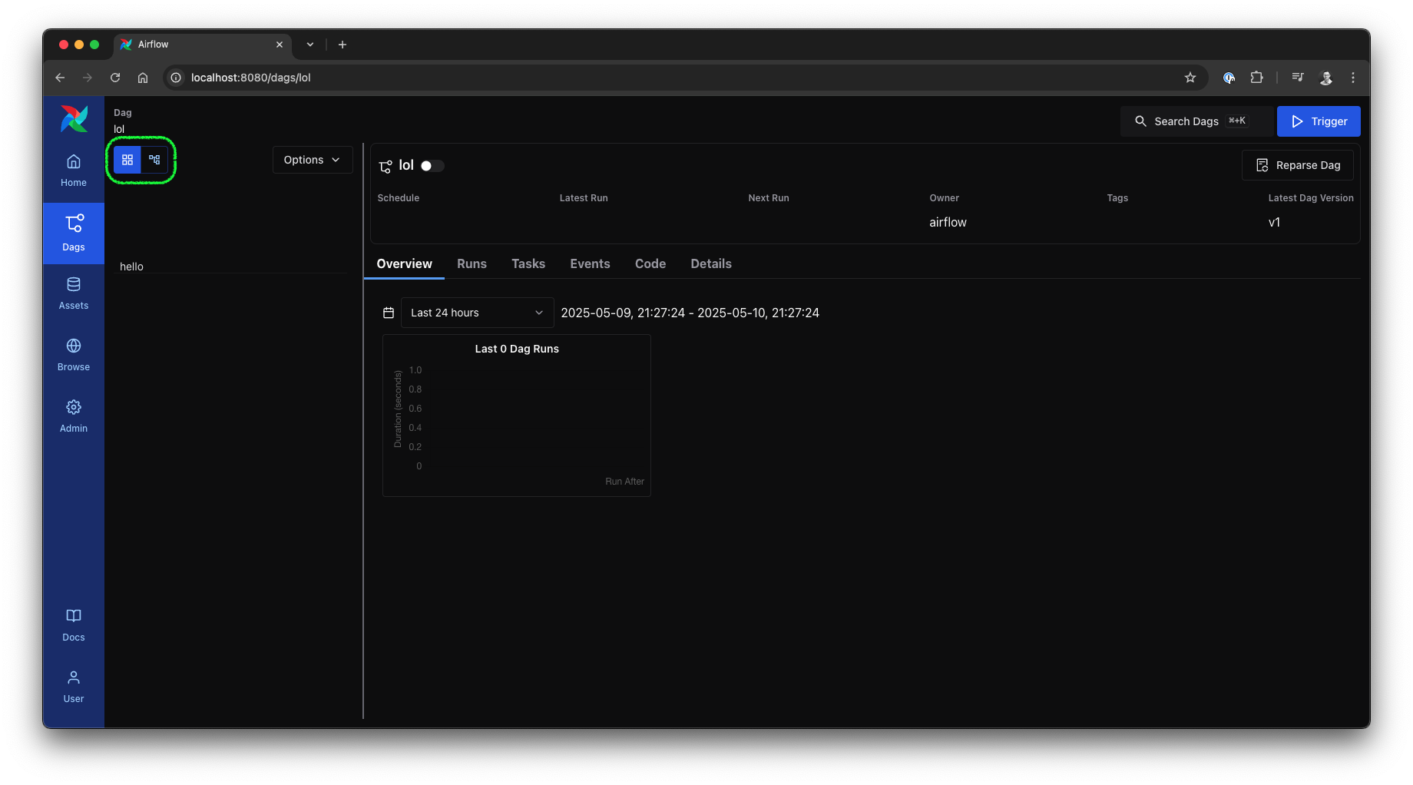Click the Reparse Dag button
1413x785 pixels.
click(1297, 164)
